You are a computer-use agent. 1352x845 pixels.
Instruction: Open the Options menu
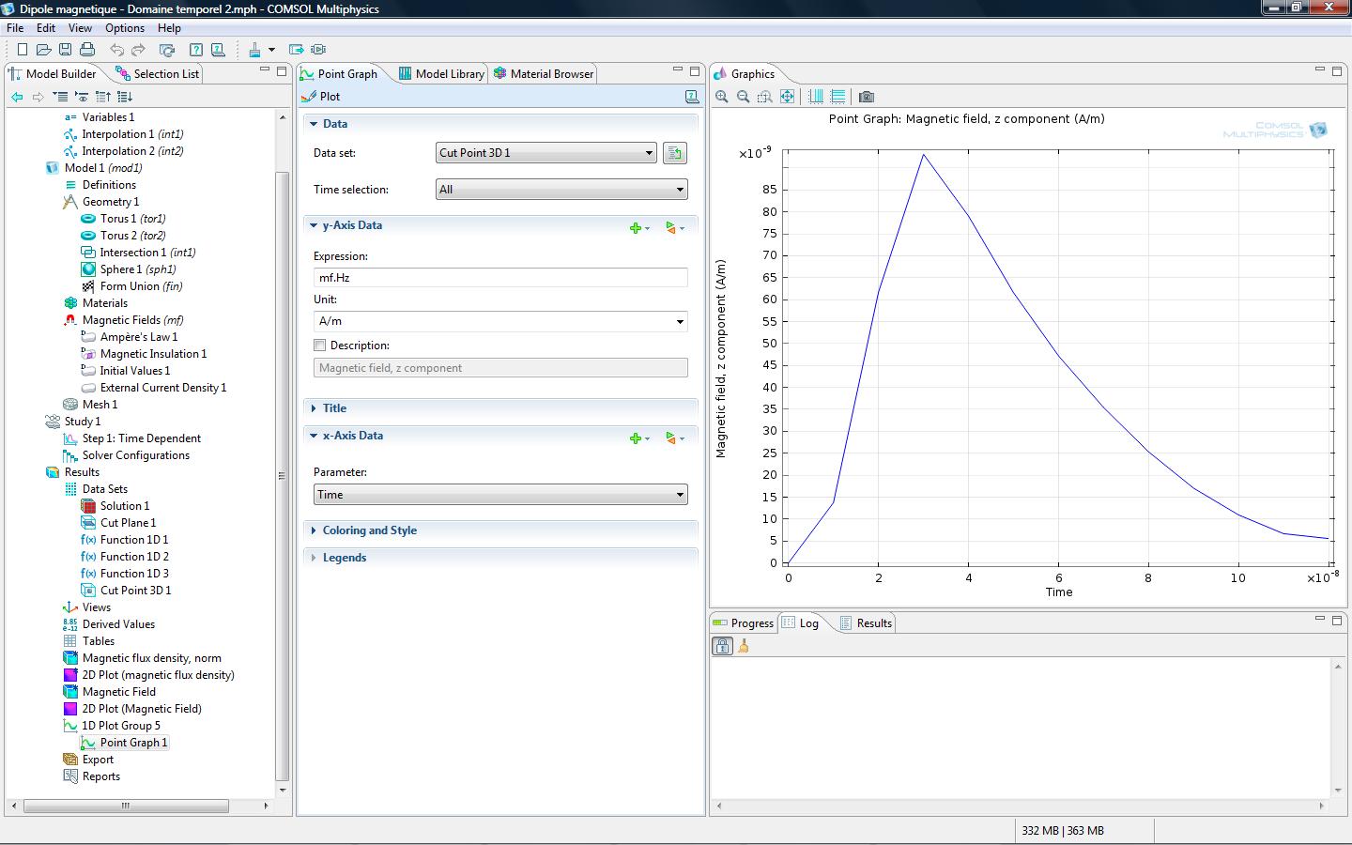125,28
